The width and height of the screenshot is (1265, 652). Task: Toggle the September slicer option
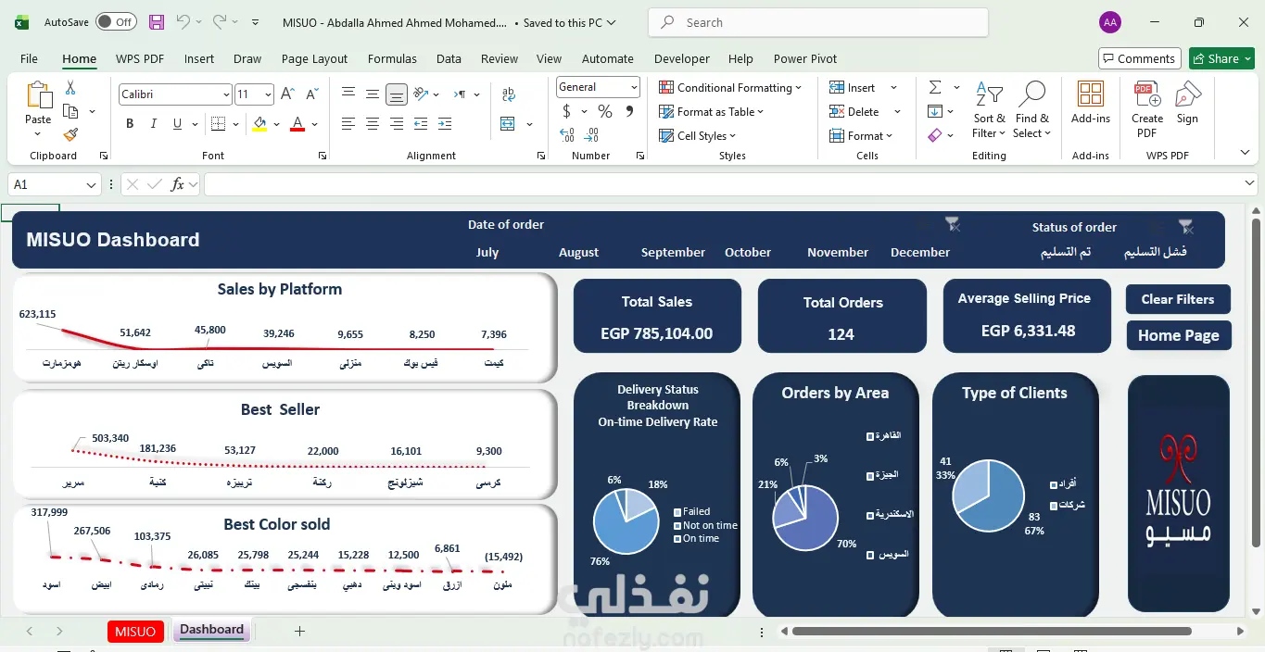coord(673,252)
